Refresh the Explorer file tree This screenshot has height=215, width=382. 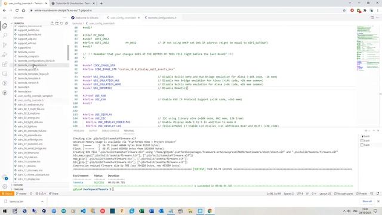pyautogui.click(x=61, y=23)
